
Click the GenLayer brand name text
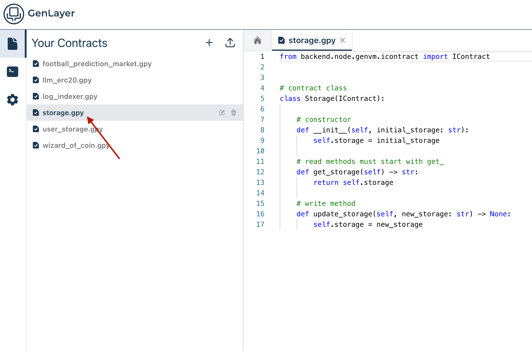point(51,13)
